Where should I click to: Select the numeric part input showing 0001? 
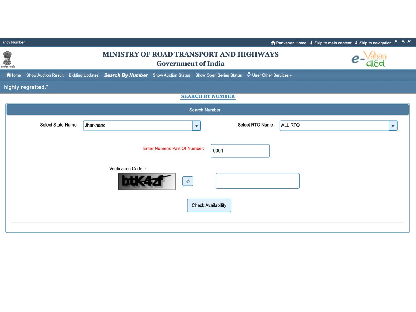(240, 150)
